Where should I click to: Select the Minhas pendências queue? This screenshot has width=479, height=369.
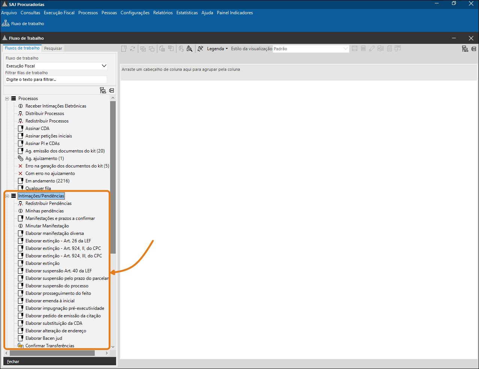pyautogui.click(x=45, y=211)
